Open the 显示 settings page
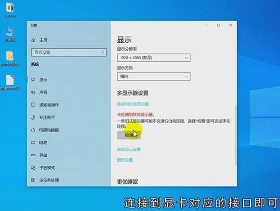Viewport: 280px width, 211px height. [x=43, y=80]
